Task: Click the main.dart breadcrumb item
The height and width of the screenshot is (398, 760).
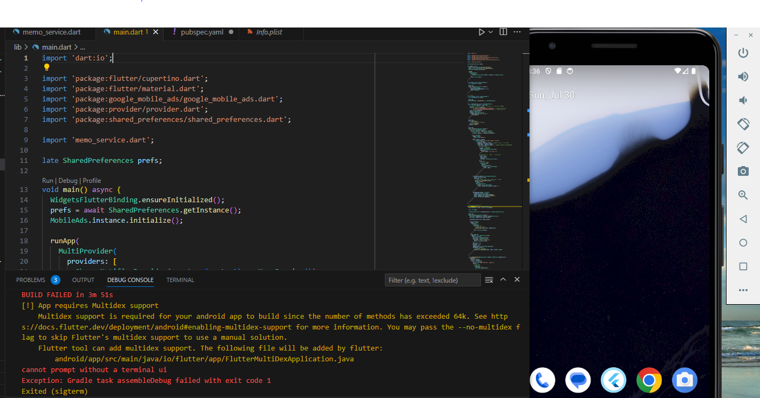Action: [x=57, y=47]
